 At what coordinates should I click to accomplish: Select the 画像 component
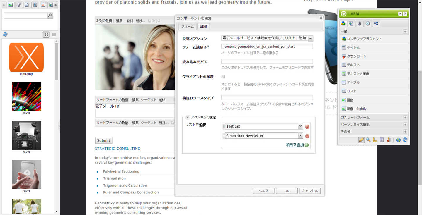pos(374,100)
